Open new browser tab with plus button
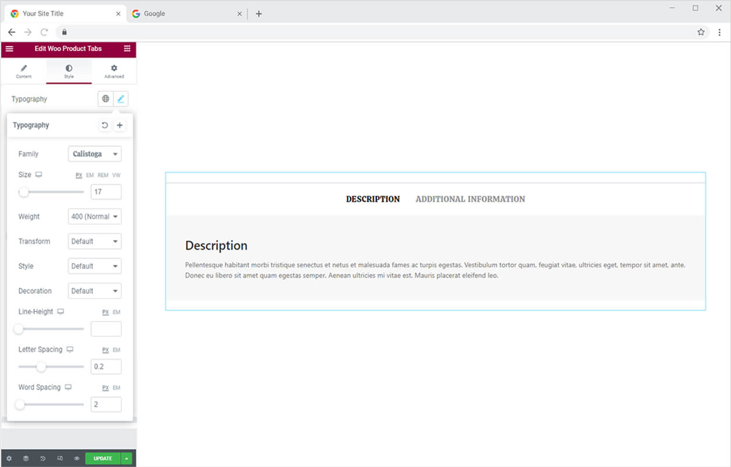 (259, 14)
